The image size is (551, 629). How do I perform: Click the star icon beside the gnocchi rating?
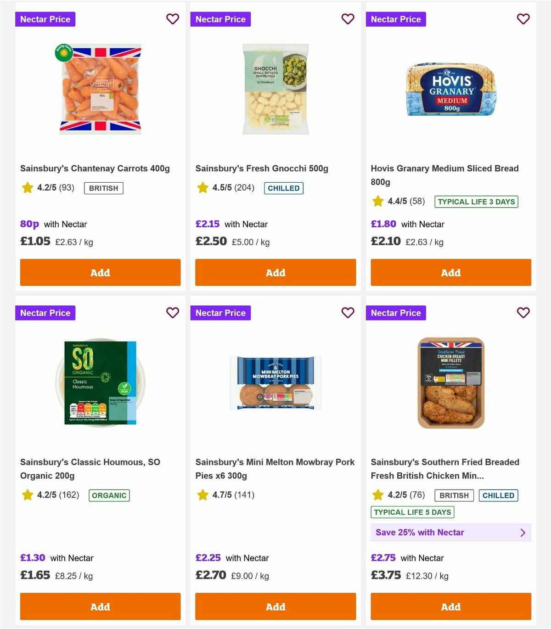pyautogui.click(x=202, y=188)
